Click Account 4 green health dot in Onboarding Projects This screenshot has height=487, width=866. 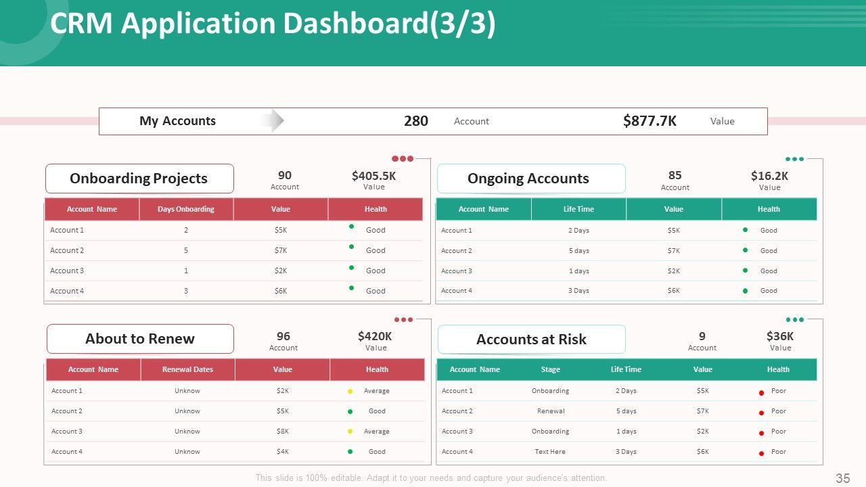tap(351, 287)
